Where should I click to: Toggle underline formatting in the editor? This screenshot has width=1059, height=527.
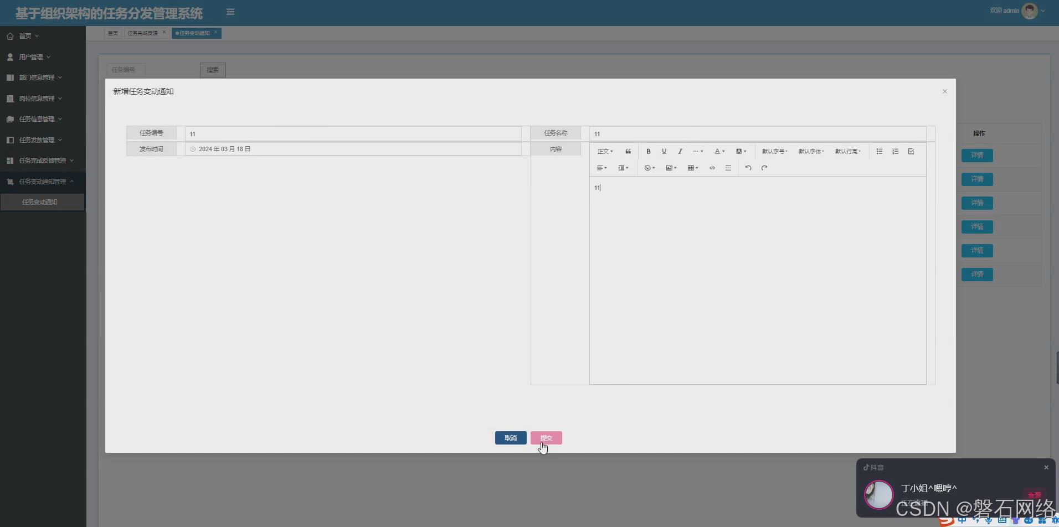pos(664,151)
